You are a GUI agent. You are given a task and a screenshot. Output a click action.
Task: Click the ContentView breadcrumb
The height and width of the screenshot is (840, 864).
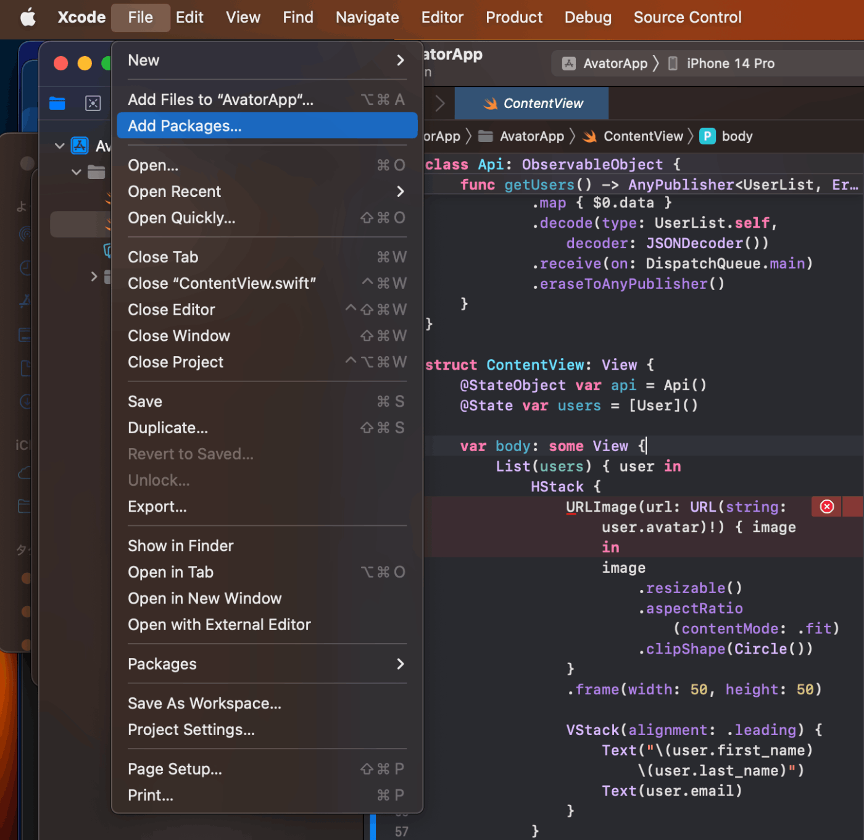pyautogui.click(x=633, y=136)
